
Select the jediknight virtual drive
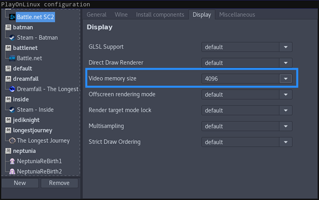coord(26,120)
